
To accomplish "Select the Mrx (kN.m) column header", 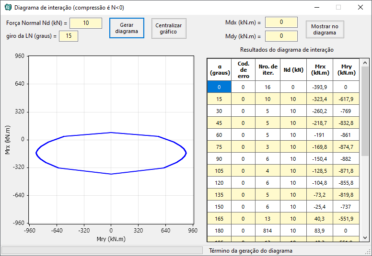I will (320, 70).
